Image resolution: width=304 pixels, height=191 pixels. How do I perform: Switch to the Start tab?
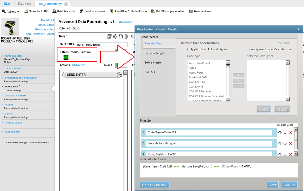(x=7, y=4)
